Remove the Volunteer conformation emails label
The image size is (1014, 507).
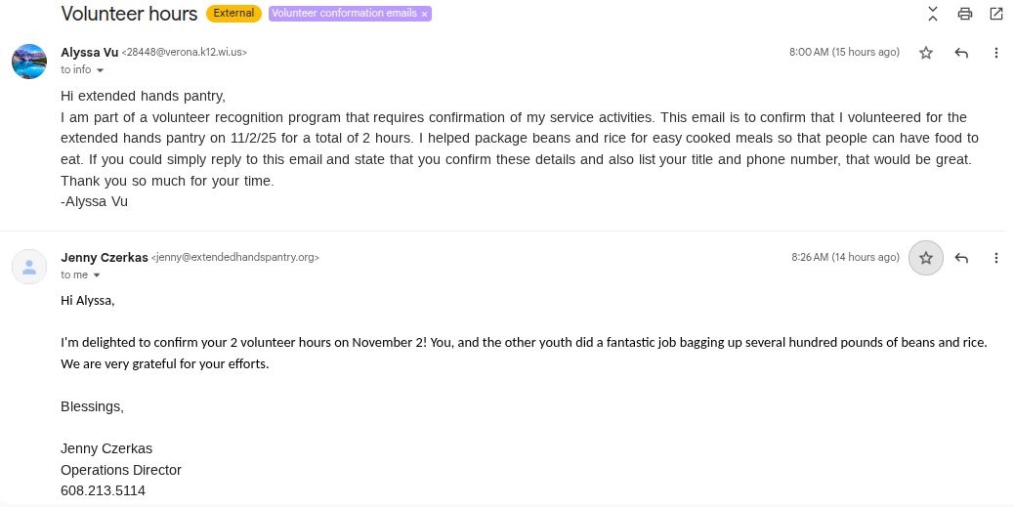tap(425, 14)
